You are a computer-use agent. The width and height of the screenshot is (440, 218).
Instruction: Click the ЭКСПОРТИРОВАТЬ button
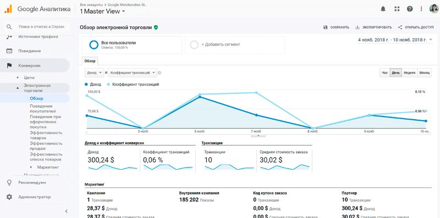click(x=373, y=27)
